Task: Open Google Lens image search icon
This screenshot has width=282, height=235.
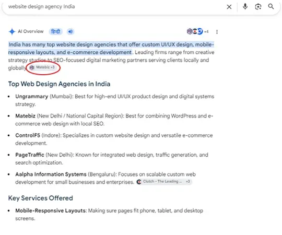Action: 258,7
